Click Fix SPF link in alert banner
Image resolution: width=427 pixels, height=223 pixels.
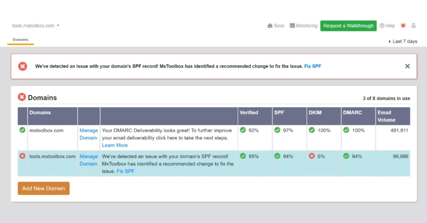313,66
